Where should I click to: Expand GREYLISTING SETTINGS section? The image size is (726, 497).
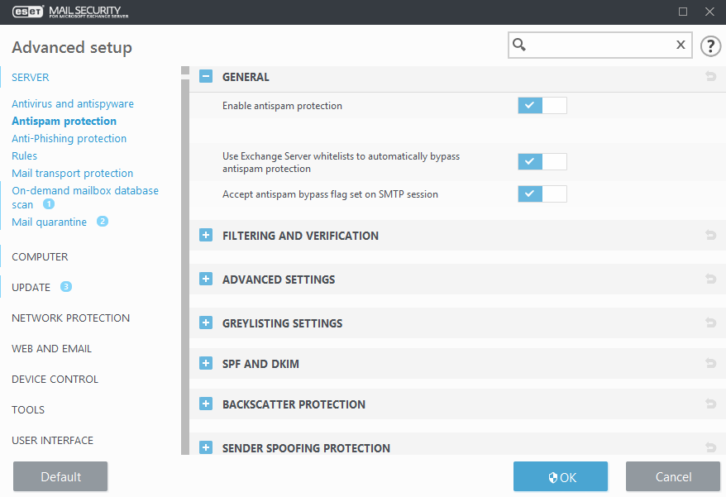(206, 323)
